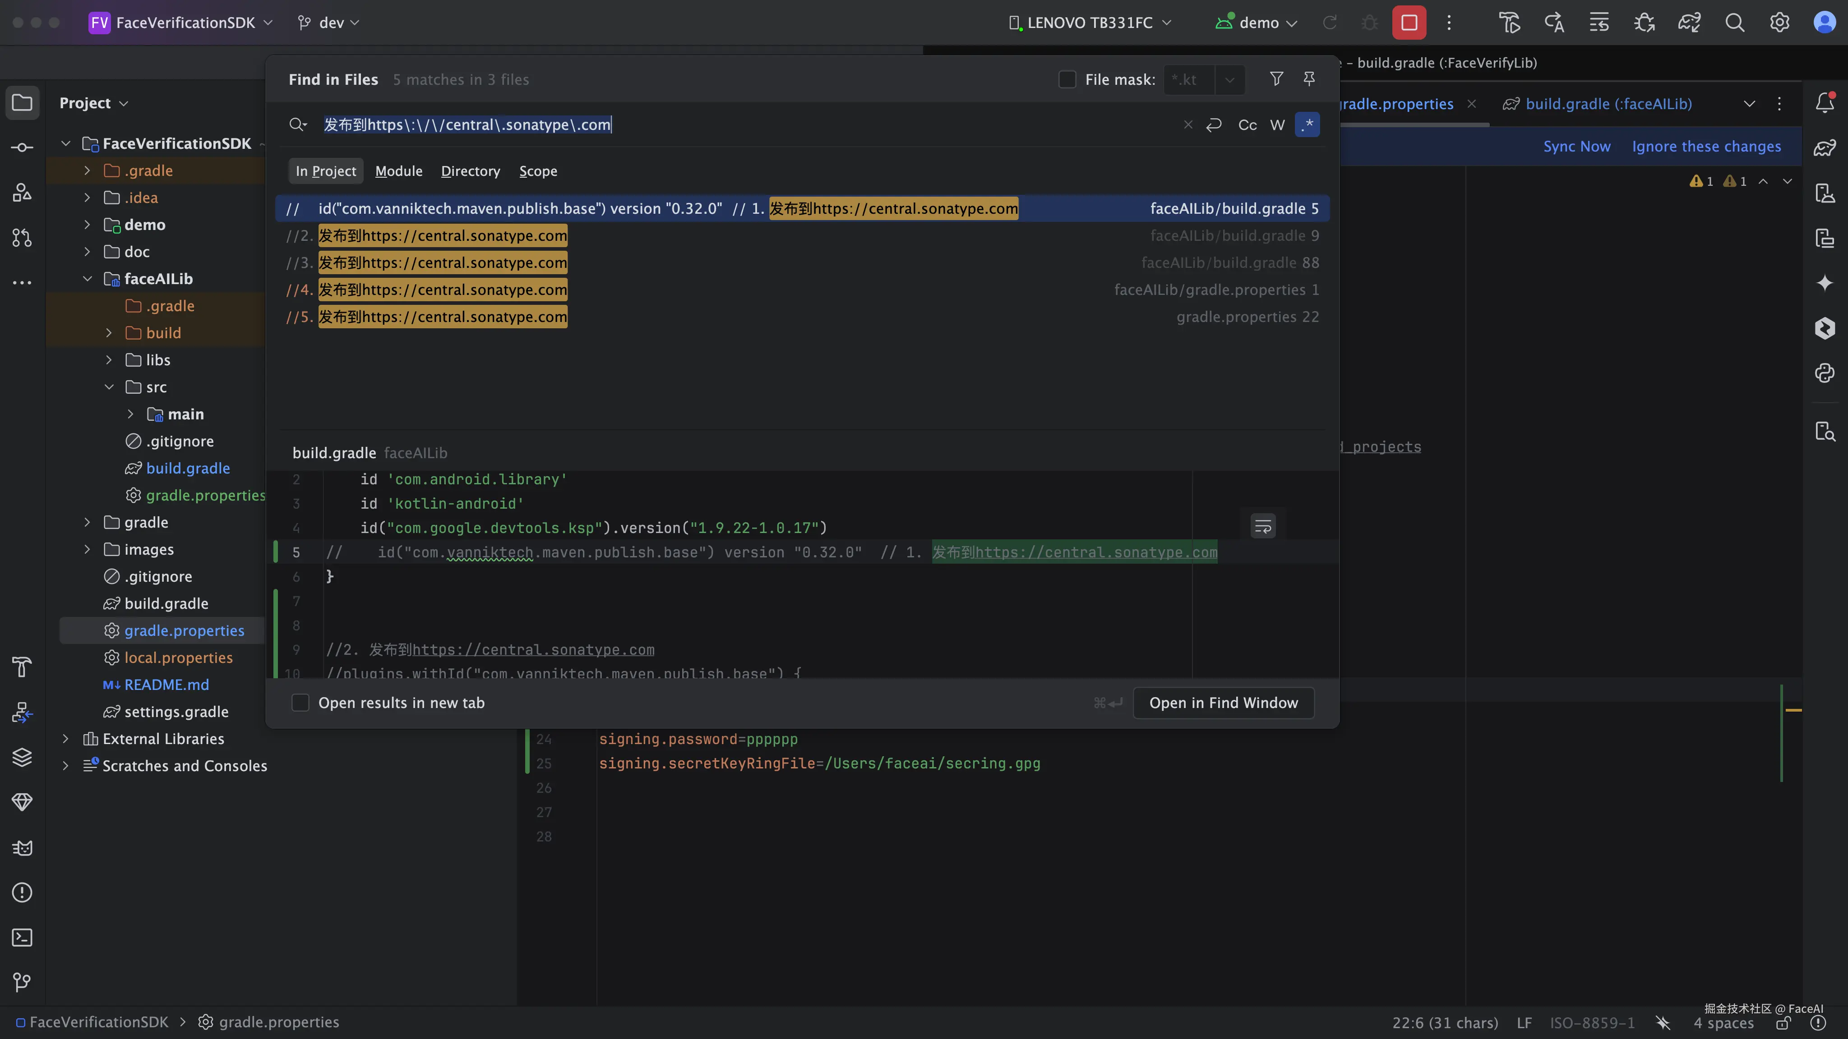Expand the demo folder in tree
This screenshot has width=1848, height=1039.
(x=88, y=225)
